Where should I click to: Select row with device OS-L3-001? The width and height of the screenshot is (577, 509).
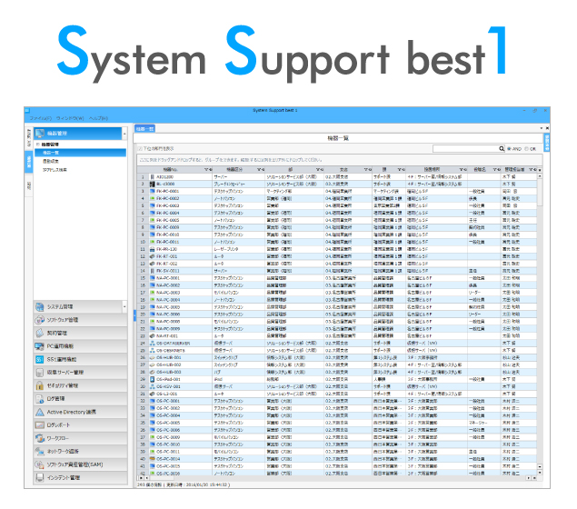pyautogui.click(x=337, y=394)
